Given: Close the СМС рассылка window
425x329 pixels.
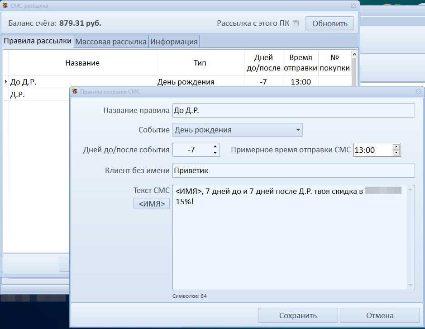Looking at the screenshot, I should [353, 6].
